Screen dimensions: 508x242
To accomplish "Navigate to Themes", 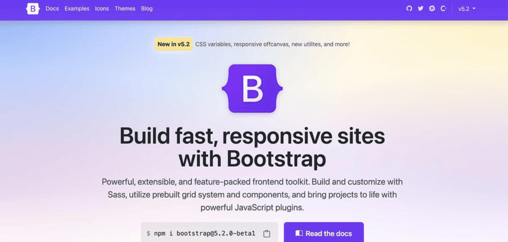I will click(125, 8).
